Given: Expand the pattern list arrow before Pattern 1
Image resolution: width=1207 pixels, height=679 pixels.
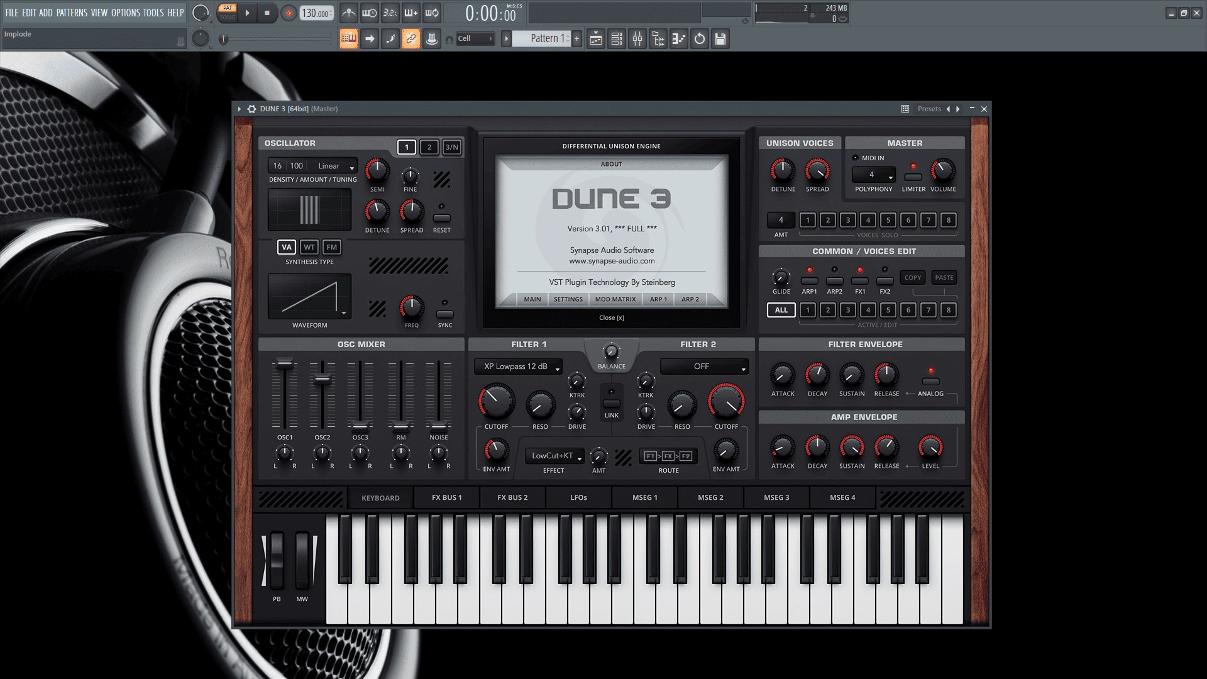Looking at the screenshot, I should click(506, 39).
